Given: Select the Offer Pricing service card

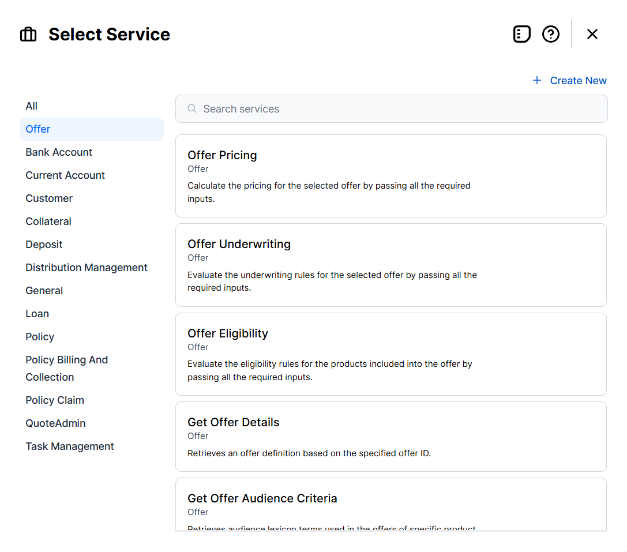Looking at the screenshot, I should pyautogui.click(x=391, y=176).
